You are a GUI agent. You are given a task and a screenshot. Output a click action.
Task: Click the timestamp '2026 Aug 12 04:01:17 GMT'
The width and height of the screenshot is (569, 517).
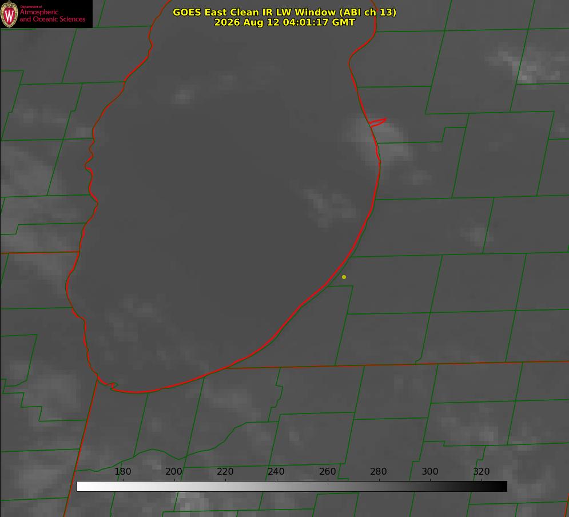285,22
